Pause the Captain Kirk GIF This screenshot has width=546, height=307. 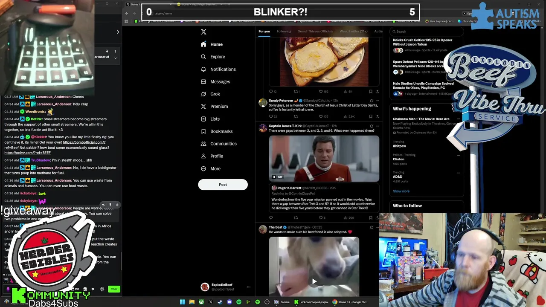pos(274,177)
